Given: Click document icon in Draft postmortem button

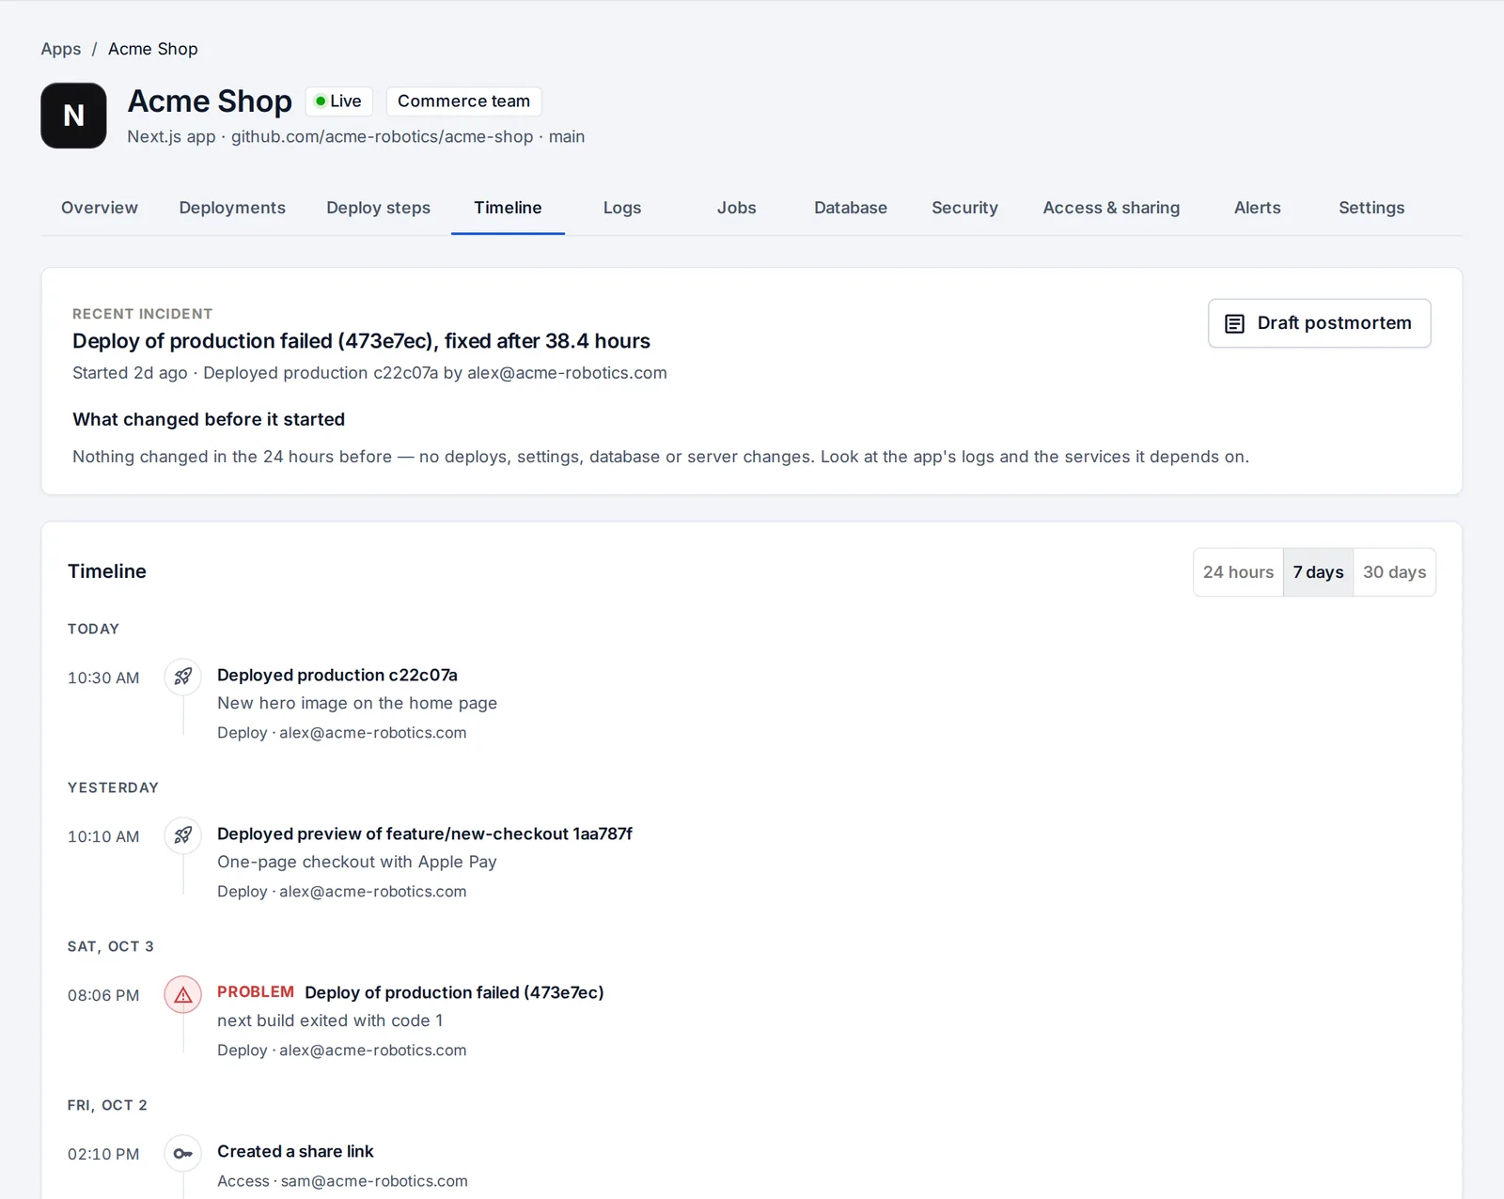Looking at the screenshot, I should coord(1234,323).
